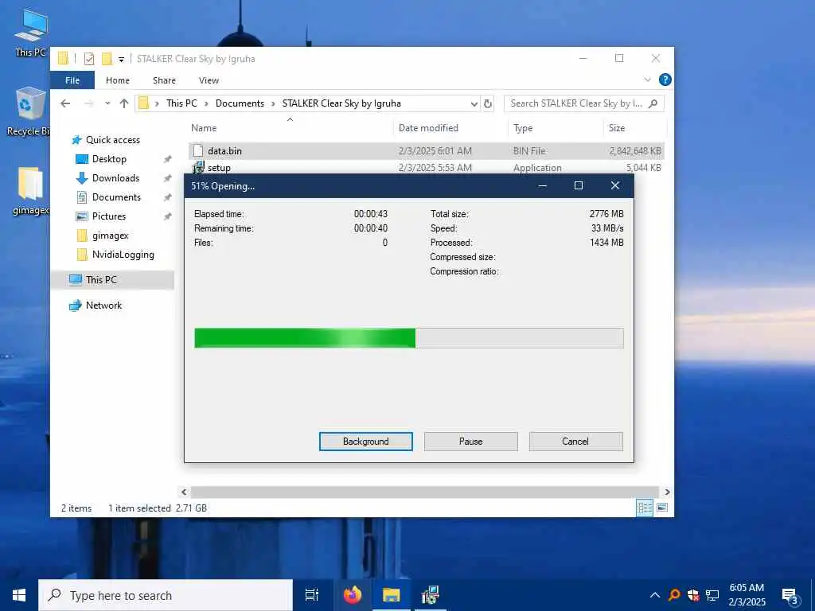Click the Background button in progress dialog
The width and height of the screenshot is (815, 611).
coord(366,442)
